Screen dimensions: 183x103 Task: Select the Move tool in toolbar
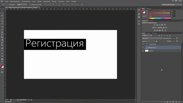point(2,11)
